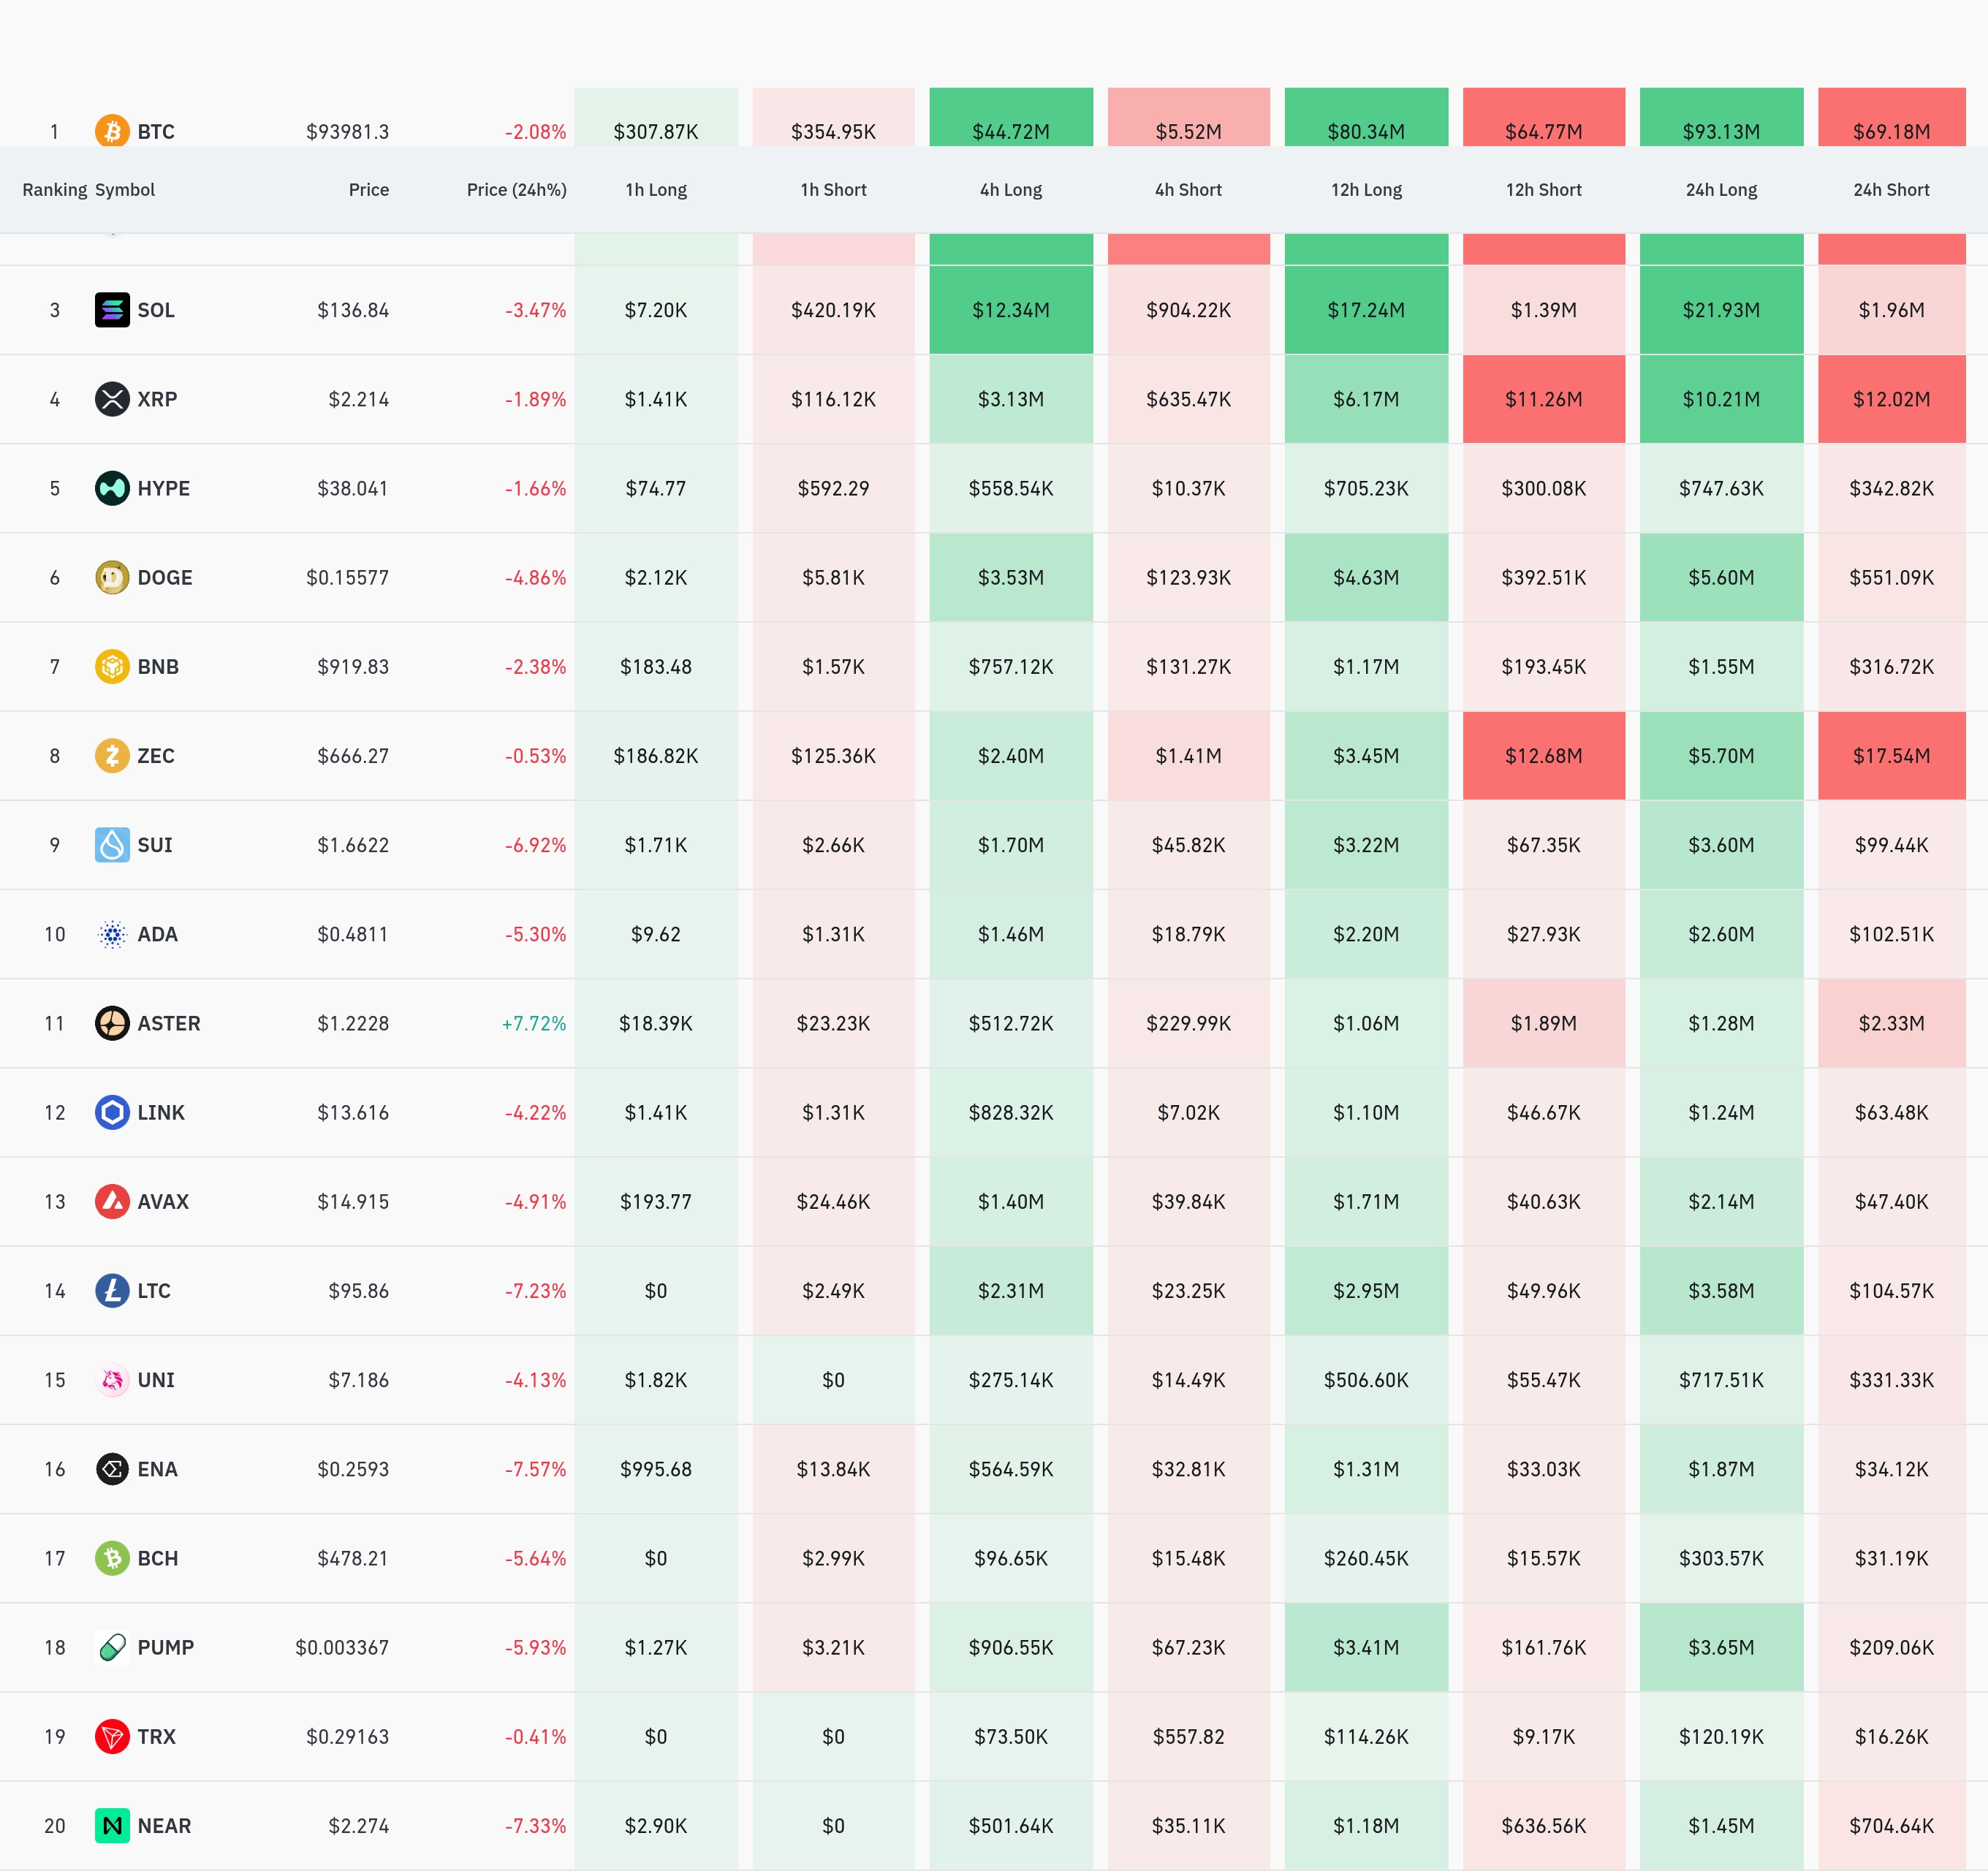The height and width of the screenshot is (1871, 1988).
Task: Sort by the 24h Short column header
Action: (1890, 190)
